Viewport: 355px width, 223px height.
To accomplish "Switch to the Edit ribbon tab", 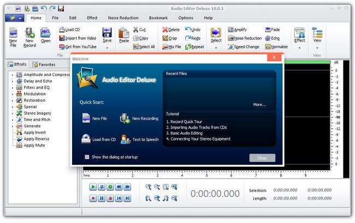I will point(73,18).
